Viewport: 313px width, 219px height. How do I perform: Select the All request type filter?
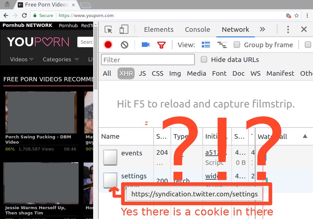107,73
